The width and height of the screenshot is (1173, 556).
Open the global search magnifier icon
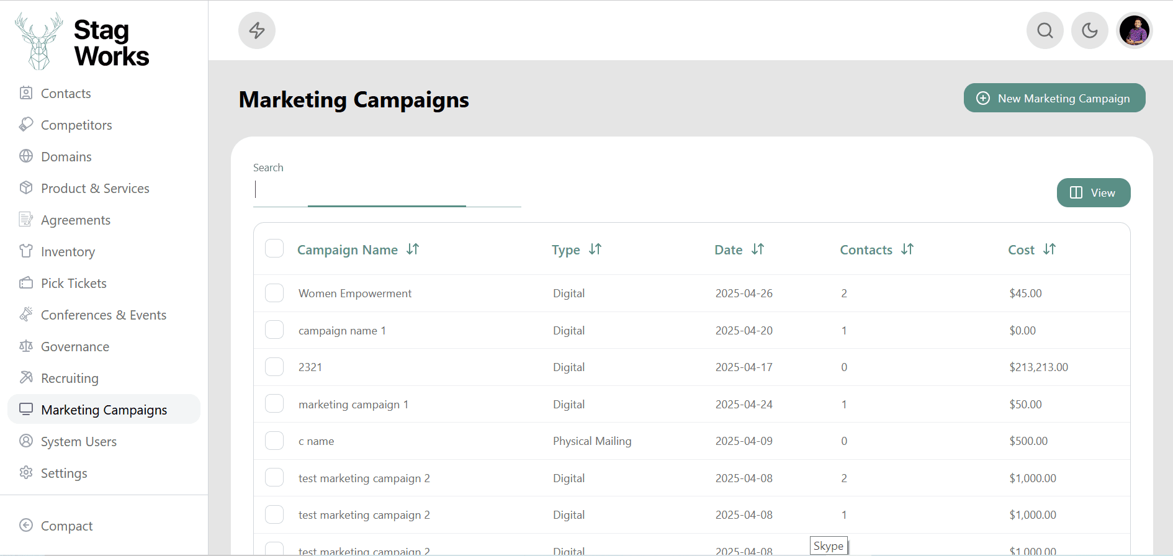coord(1045,30)
